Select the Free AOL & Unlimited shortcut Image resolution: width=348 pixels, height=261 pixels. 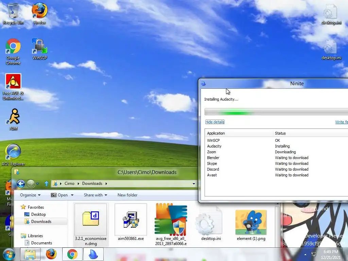click(13, 87)
